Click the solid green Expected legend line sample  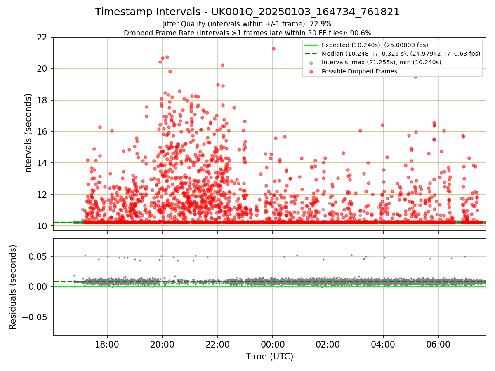pos(311,45)
